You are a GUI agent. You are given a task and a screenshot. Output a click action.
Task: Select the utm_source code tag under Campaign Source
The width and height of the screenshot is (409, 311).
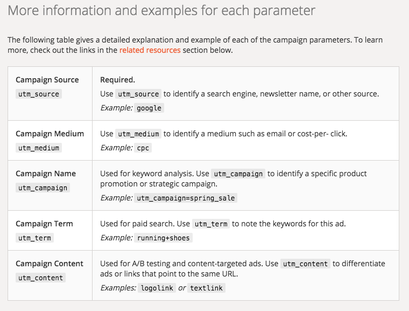pyautogui.click(x=39, y=94)
